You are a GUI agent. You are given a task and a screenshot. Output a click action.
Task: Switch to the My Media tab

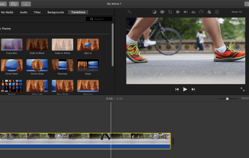pos(7,12)
